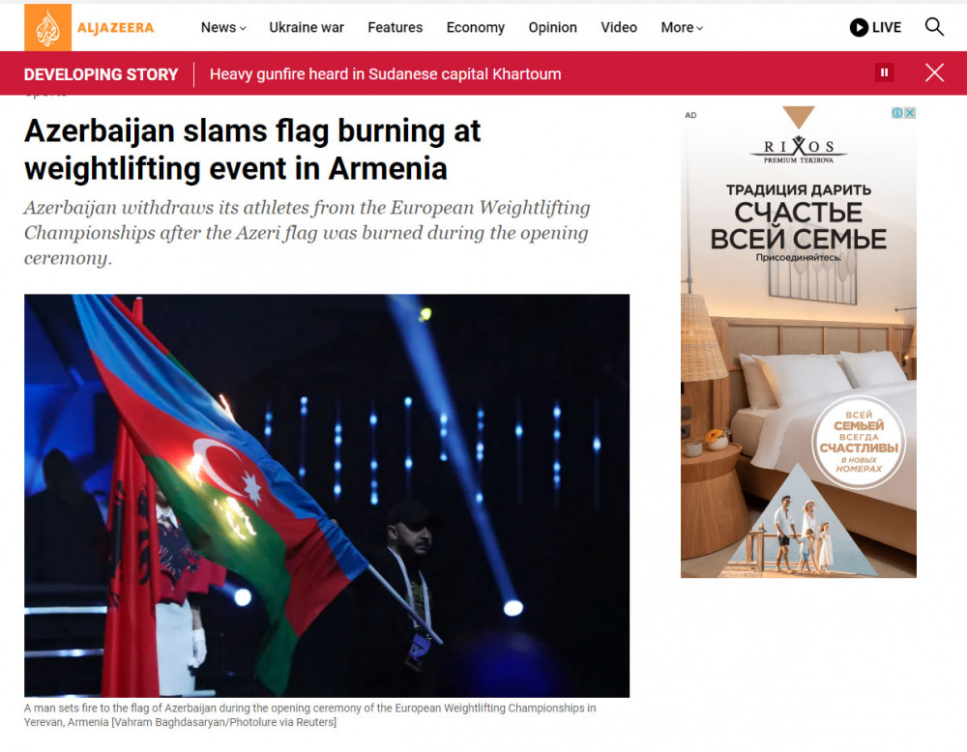Click the ad info icon
Screen dimensions: 967x752
[898, 113]
